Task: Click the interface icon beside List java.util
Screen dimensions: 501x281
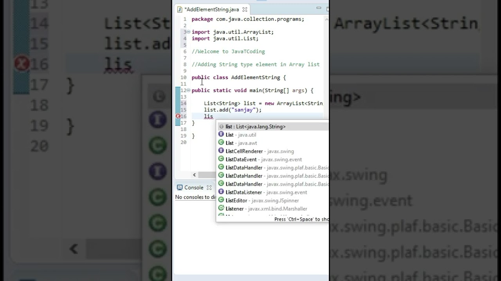Action: (x=221, y=135)
